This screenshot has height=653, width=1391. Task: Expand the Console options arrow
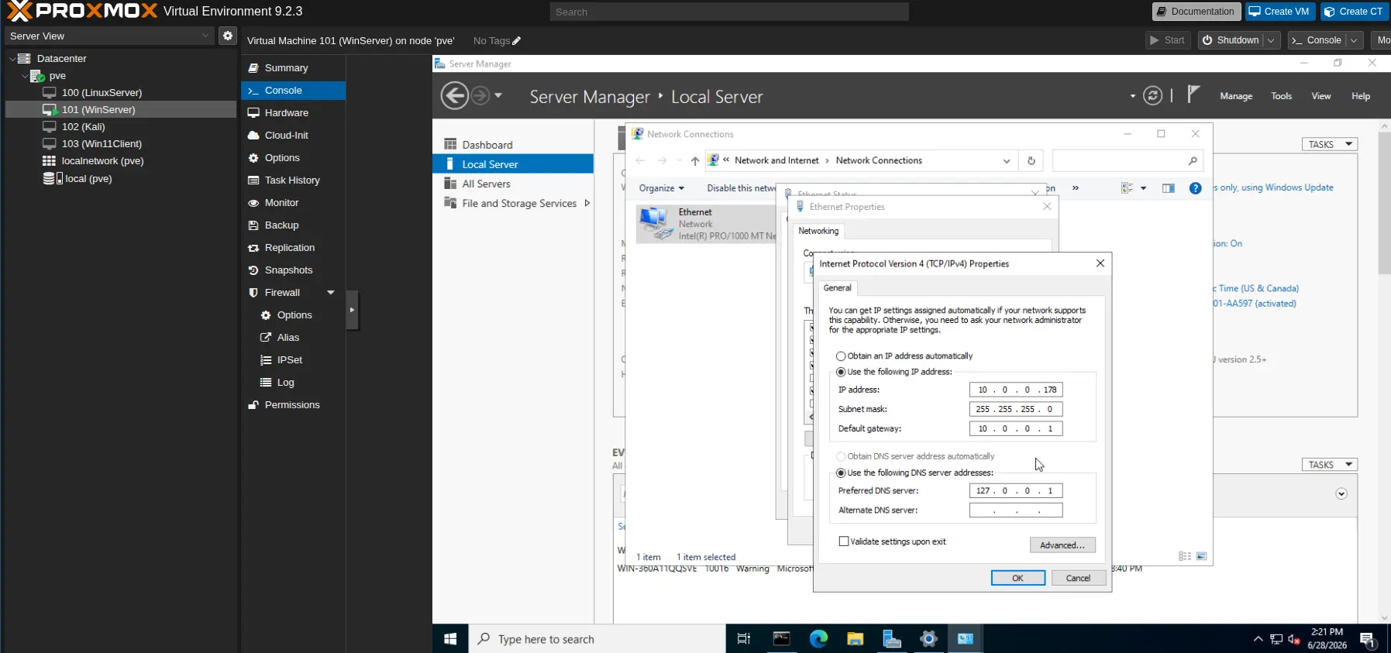(x=1354, y=40)
